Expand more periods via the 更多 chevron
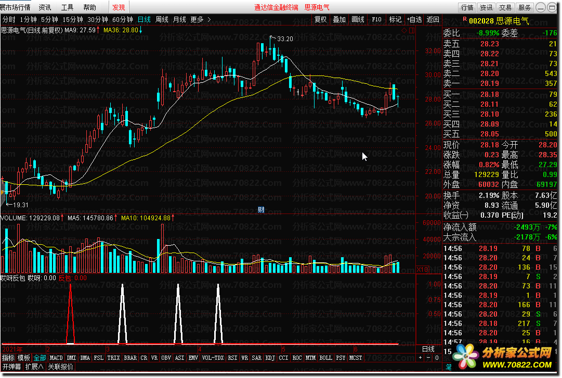562x378 pixels. click(210, 19)
